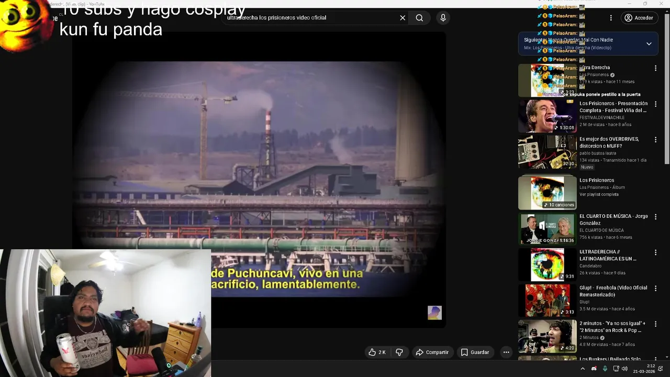
Task: Click the channel watermark on video corner
Action: 434,313
